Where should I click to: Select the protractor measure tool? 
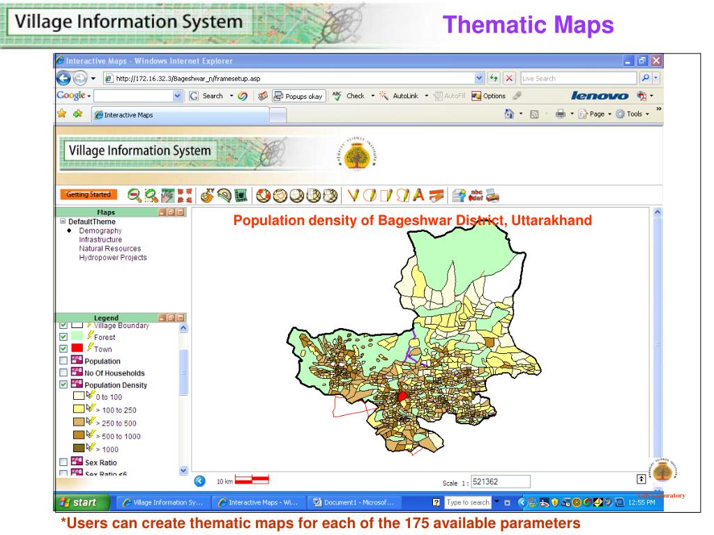point(224,196)
